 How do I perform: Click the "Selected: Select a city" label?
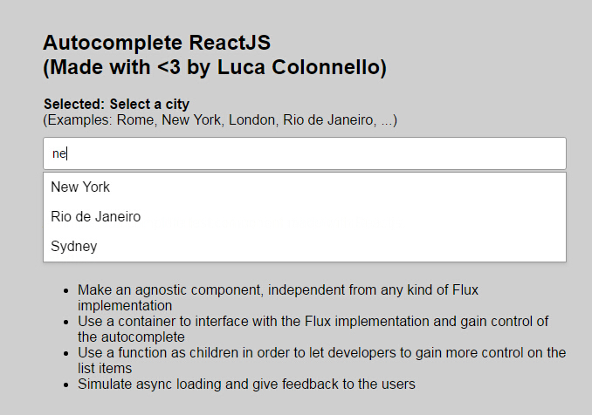[116, 105]
